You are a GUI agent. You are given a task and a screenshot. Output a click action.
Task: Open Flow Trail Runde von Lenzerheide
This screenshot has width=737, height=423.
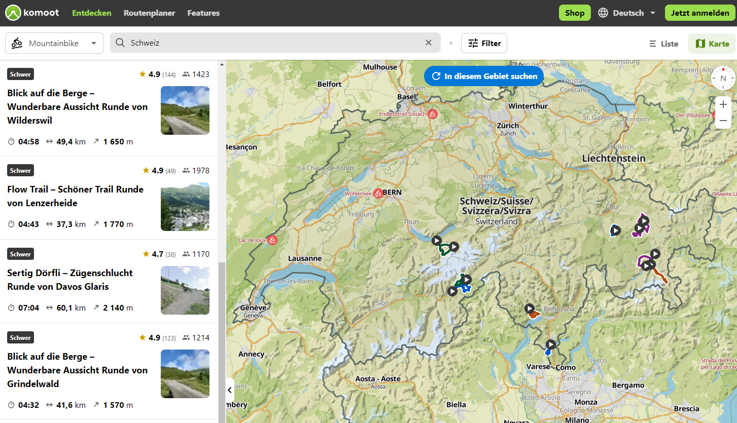(75, 196)
